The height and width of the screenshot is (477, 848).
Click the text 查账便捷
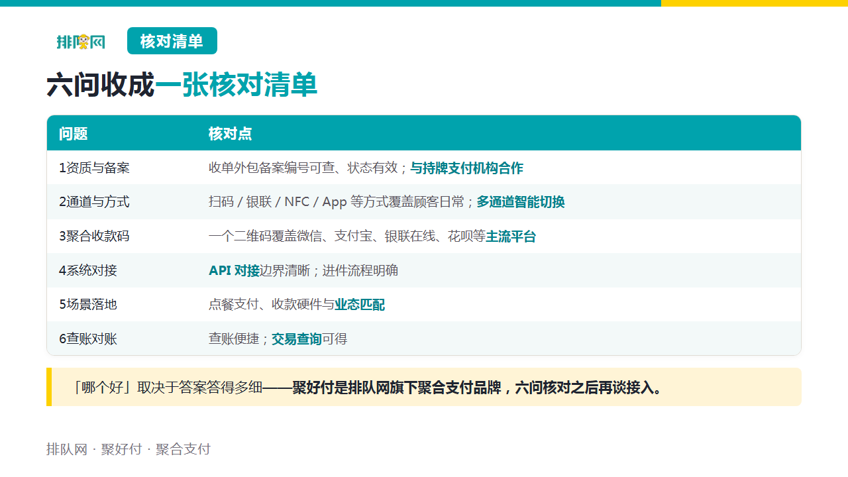pos(234,339)
